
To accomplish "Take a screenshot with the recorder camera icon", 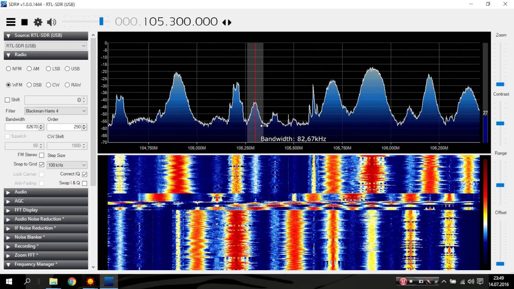I will (x=420, y=282).
